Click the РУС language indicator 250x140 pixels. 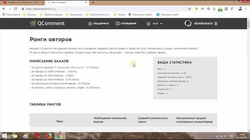click(232, 136)
